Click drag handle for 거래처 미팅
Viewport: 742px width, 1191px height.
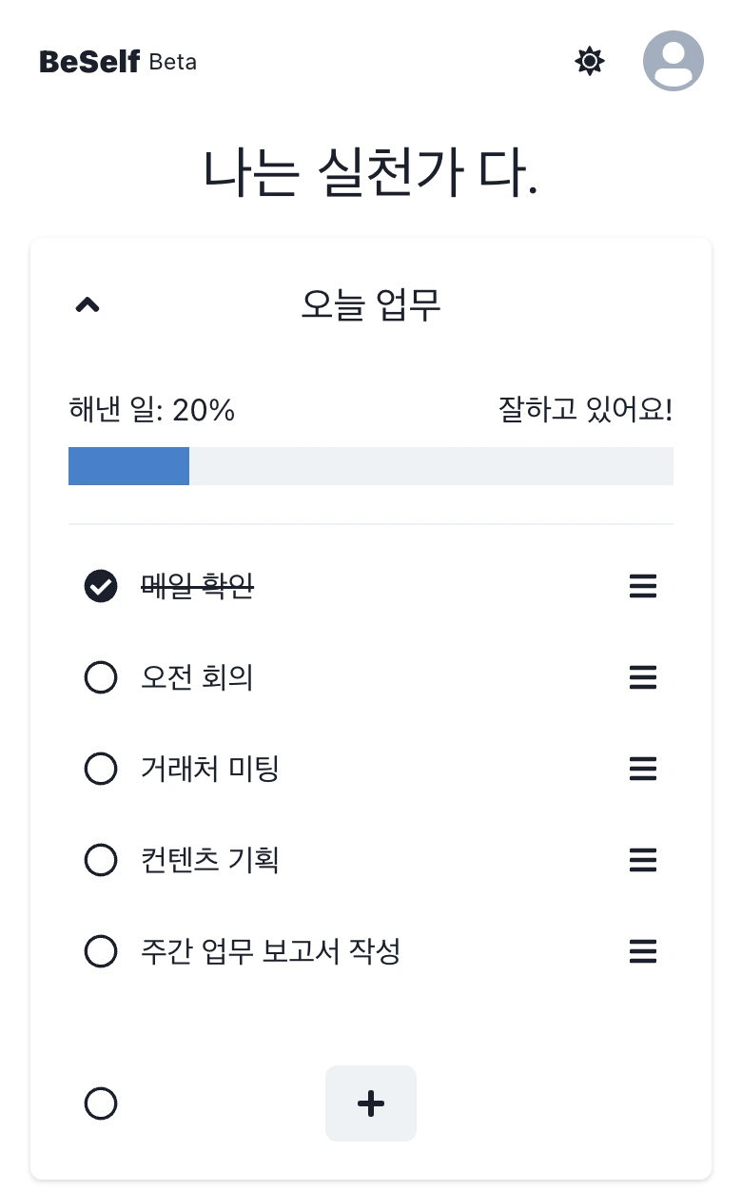(643, 769)
